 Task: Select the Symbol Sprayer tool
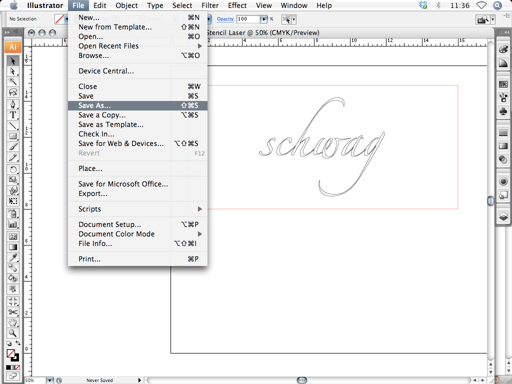point(12,213)
